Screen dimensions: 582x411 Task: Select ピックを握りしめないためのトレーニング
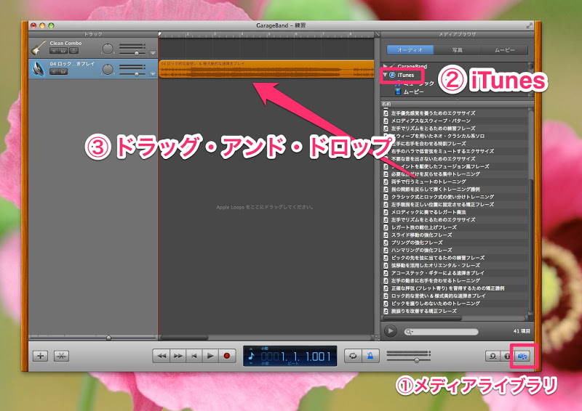click(435, 303)
